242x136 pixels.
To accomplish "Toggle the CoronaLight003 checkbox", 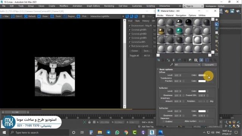I will (130, 38).
